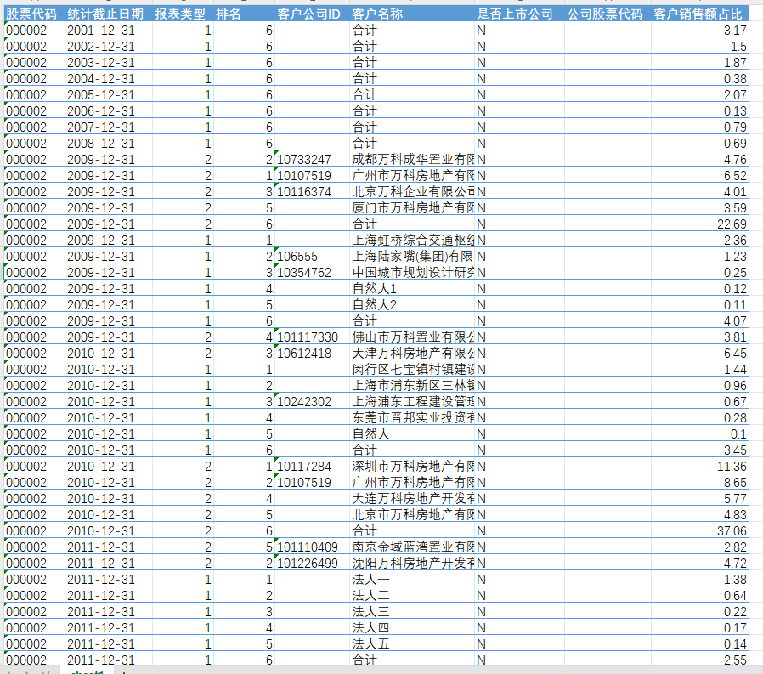
Task: Click the customer ID cell 10242302
Action: pyautogui.click(x=312, y=401)
